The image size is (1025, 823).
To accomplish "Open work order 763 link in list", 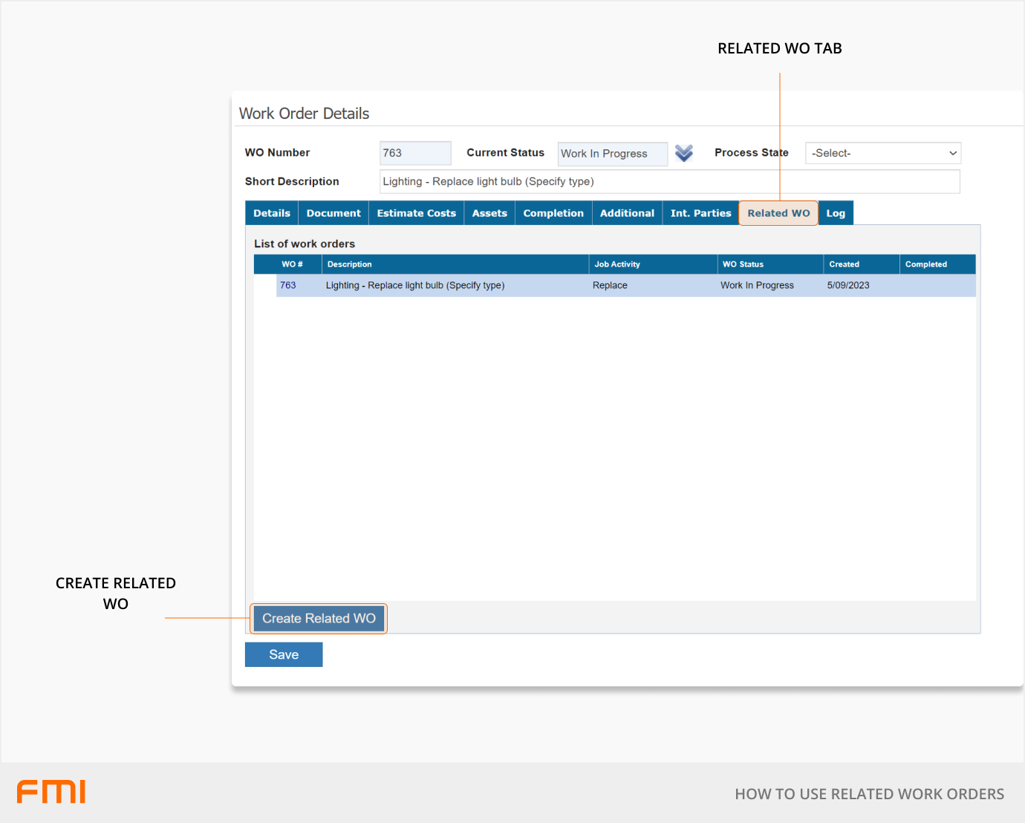I will click(288, 285).
